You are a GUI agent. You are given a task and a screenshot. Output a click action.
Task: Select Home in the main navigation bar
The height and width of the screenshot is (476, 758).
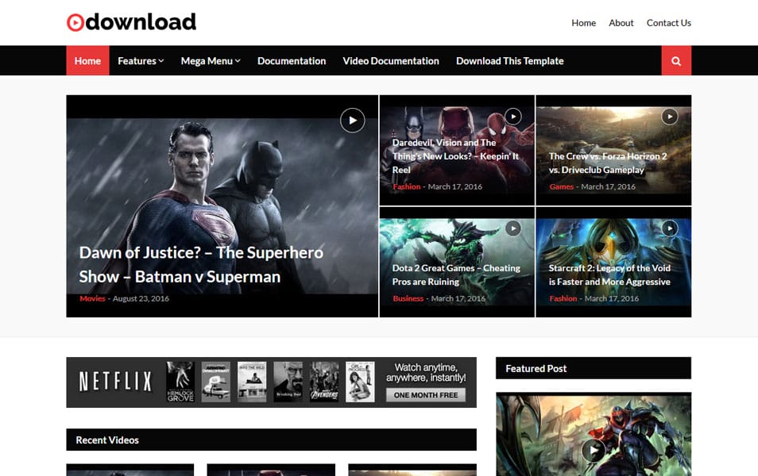[x=87, y=60]
